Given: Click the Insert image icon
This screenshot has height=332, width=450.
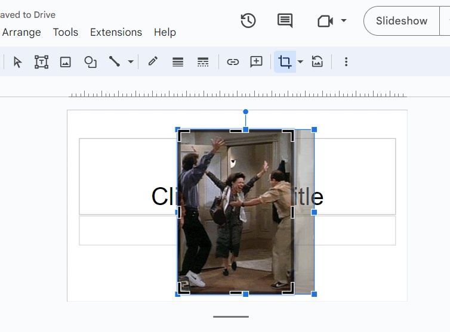Looking at the screenshot, I should (66, 62).
